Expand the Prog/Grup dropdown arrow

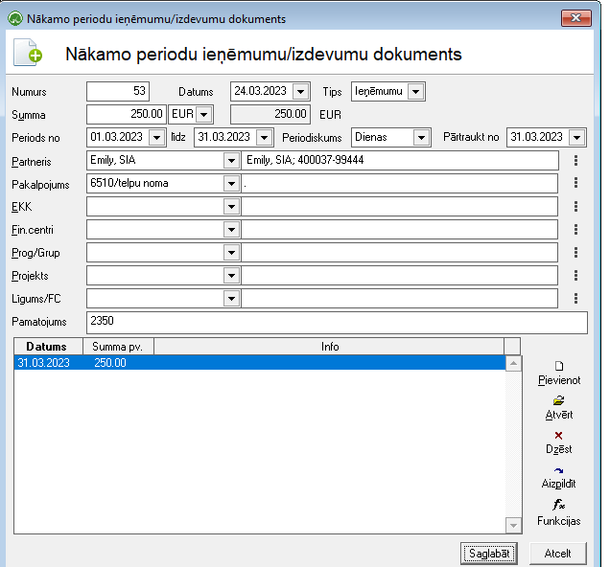[231, 253]
